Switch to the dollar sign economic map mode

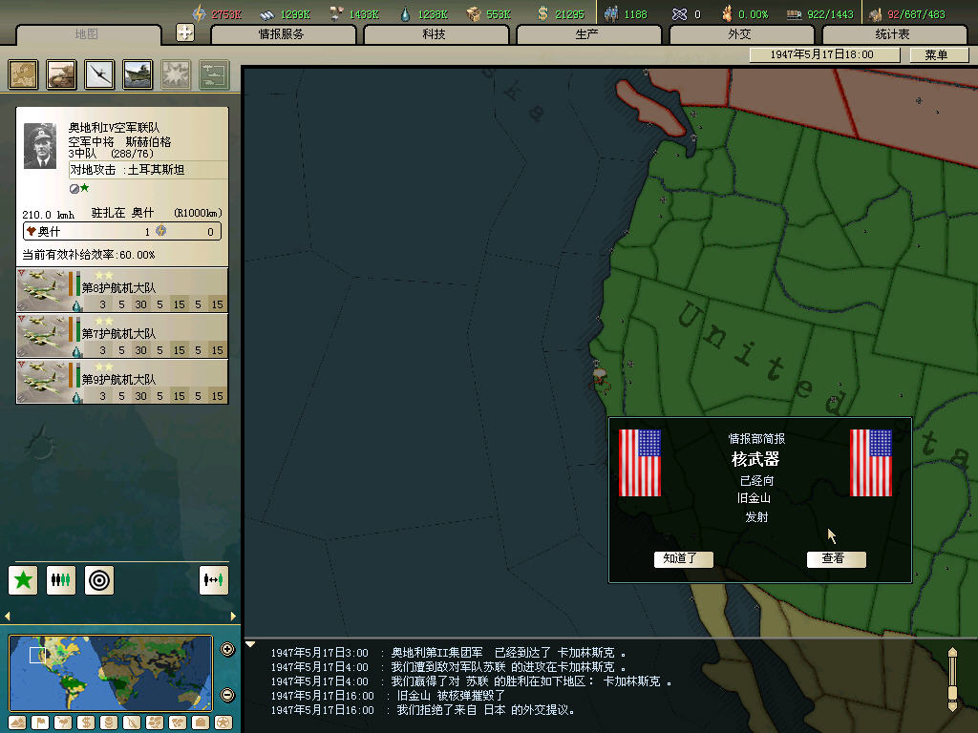86,723
